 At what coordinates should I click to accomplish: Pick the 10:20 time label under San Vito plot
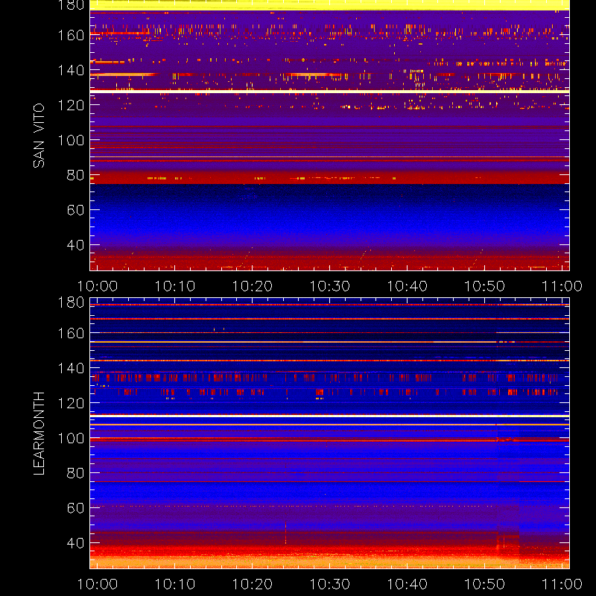(x=253, y=286)
